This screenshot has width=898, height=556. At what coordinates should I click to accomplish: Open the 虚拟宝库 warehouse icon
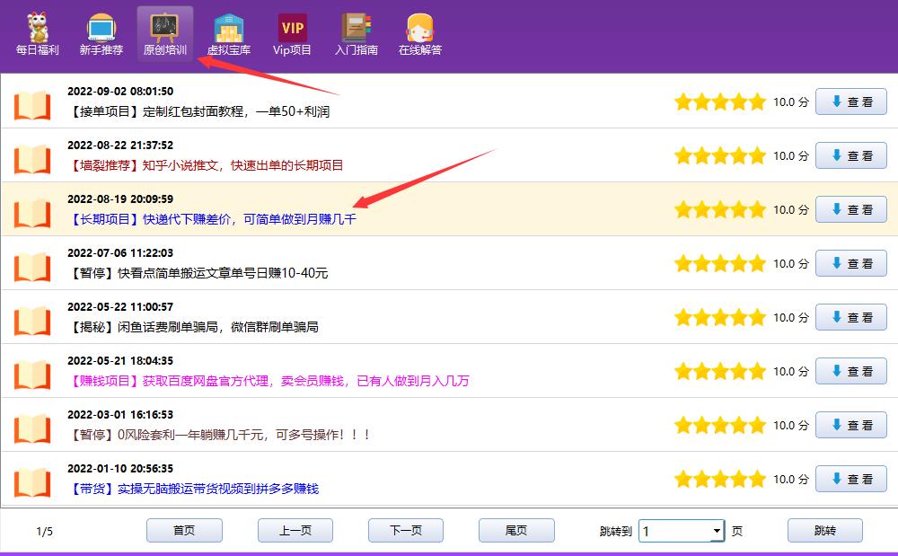[x=229, y=28]
